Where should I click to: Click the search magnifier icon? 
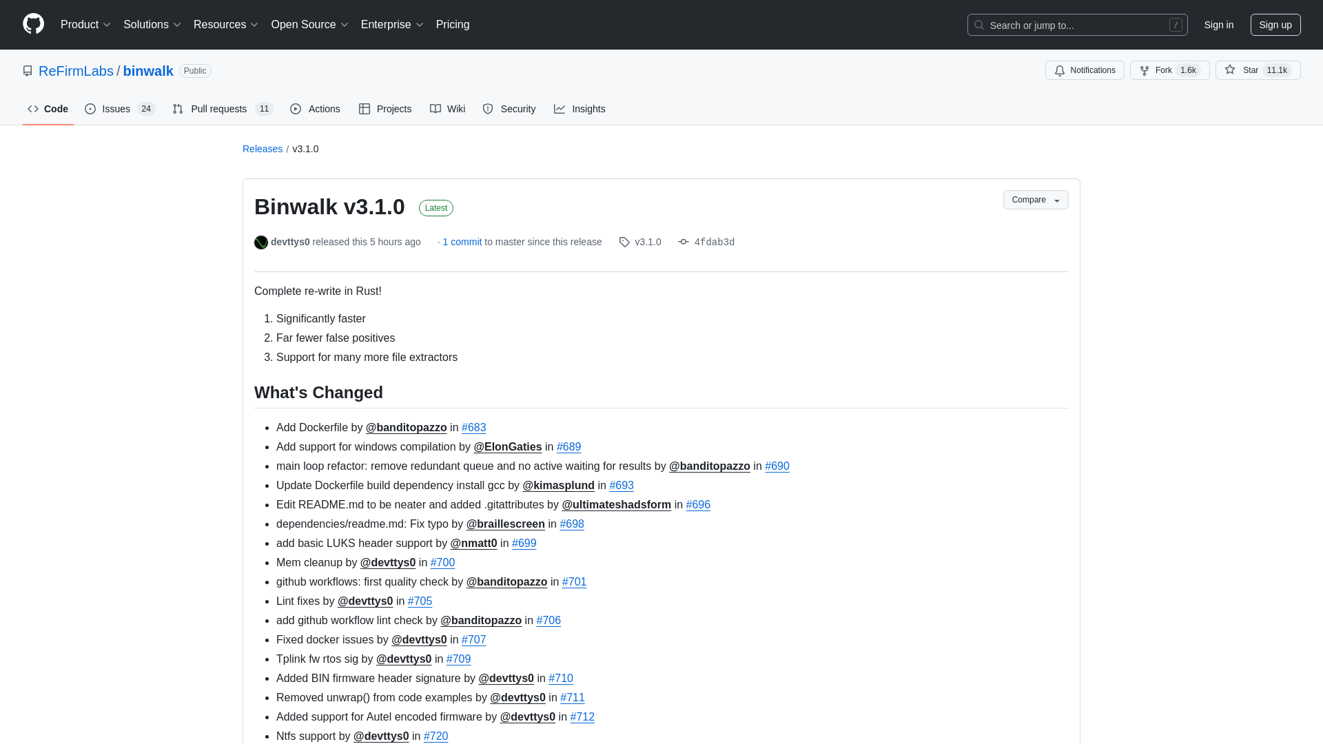click(x=979, y=25)
